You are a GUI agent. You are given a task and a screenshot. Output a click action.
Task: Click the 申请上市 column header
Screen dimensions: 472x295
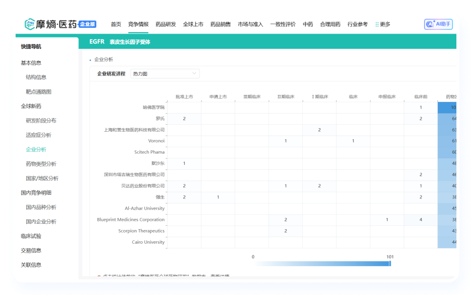point(218,97)
